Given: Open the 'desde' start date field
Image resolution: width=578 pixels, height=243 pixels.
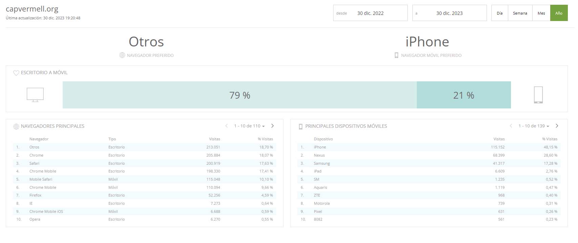Looking at the screenshot, I should (370, 13).
